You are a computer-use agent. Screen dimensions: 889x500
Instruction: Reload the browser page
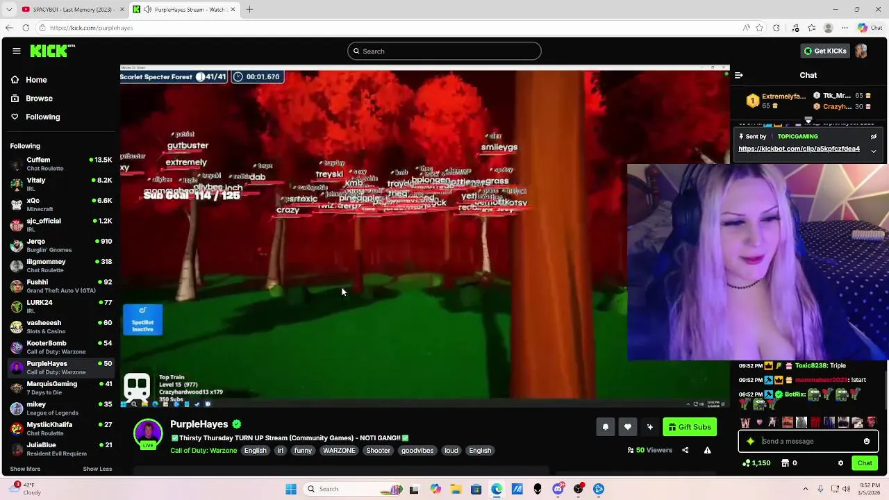(x=26, y=28)
